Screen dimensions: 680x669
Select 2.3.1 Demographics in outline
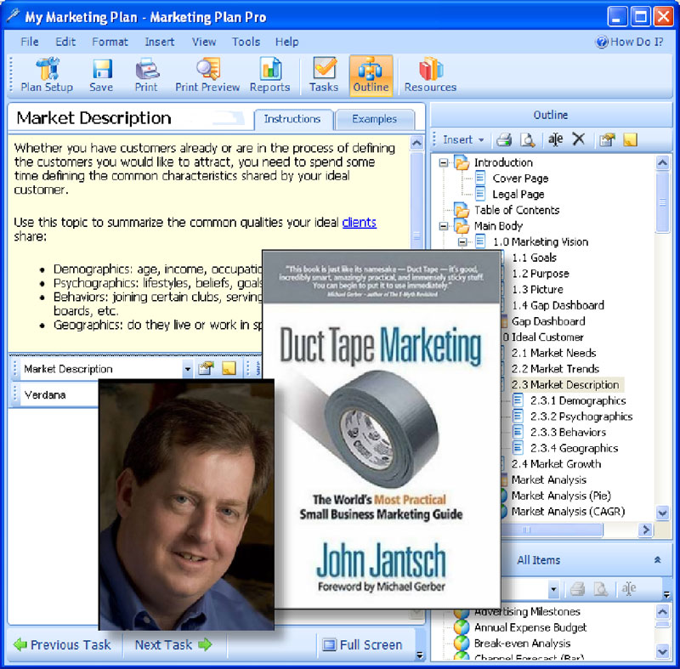tap(578, 400)
